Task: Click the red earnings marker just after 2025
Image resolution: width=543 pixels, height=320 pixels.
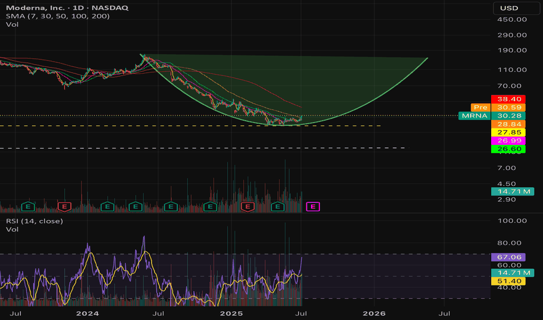Action: pos(248,207)
